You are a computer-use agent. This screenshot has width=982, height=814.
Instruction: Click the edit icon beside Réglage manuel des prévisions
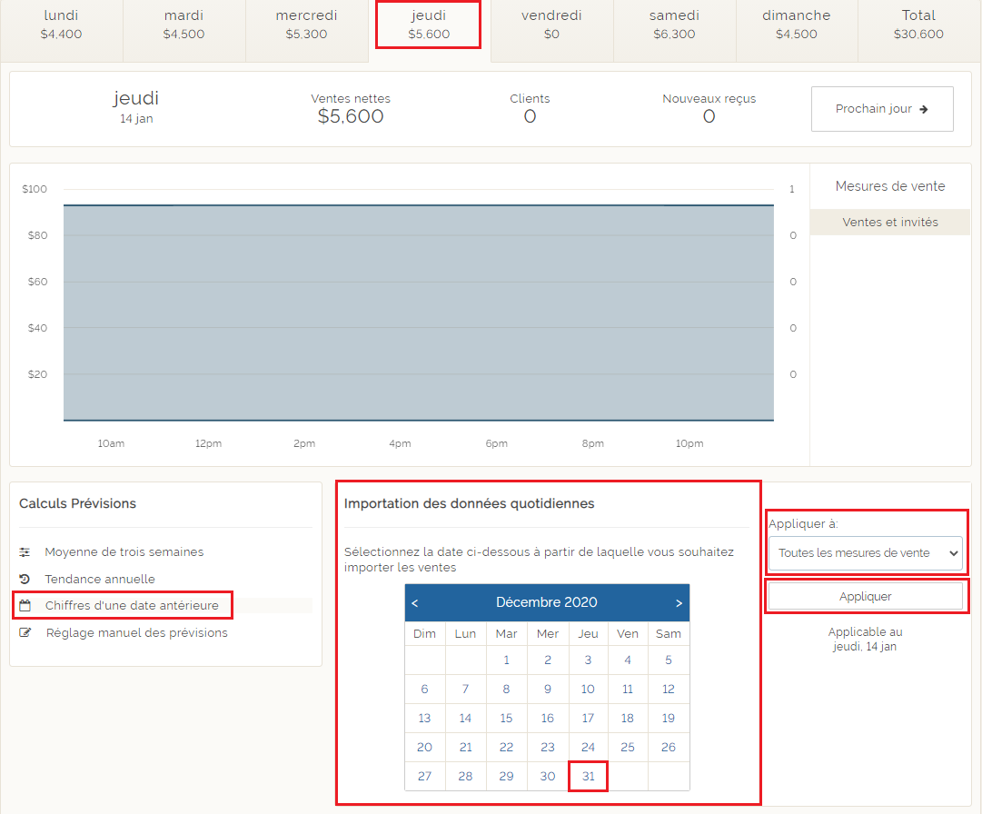pos(25,632)
